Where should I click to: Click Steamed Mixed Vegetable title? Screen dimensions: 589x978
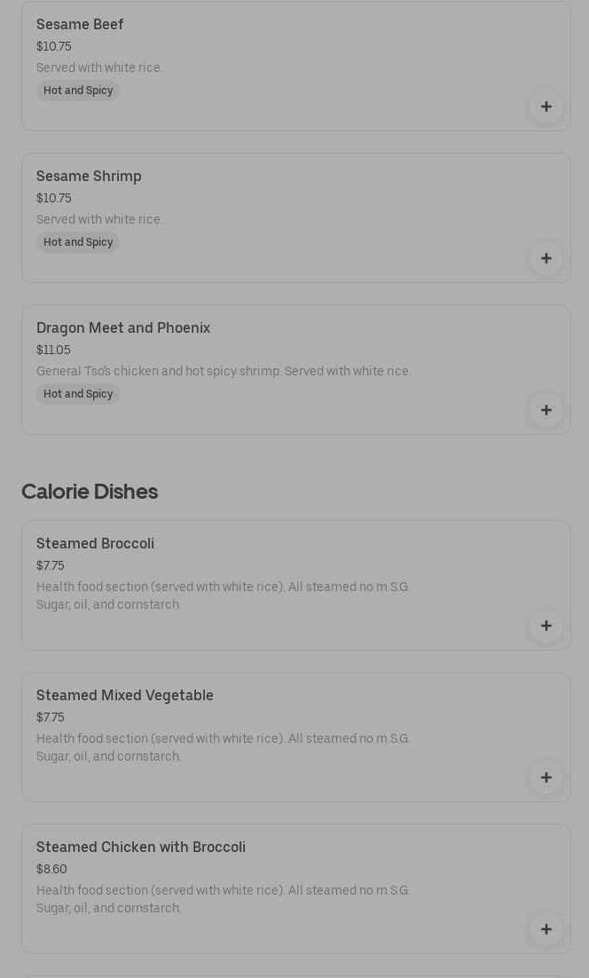tap(125, 696)
